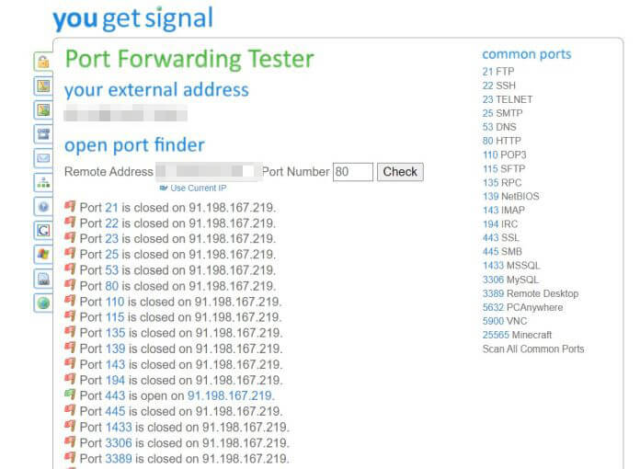Click the you get signal logo

coord(133,18)
